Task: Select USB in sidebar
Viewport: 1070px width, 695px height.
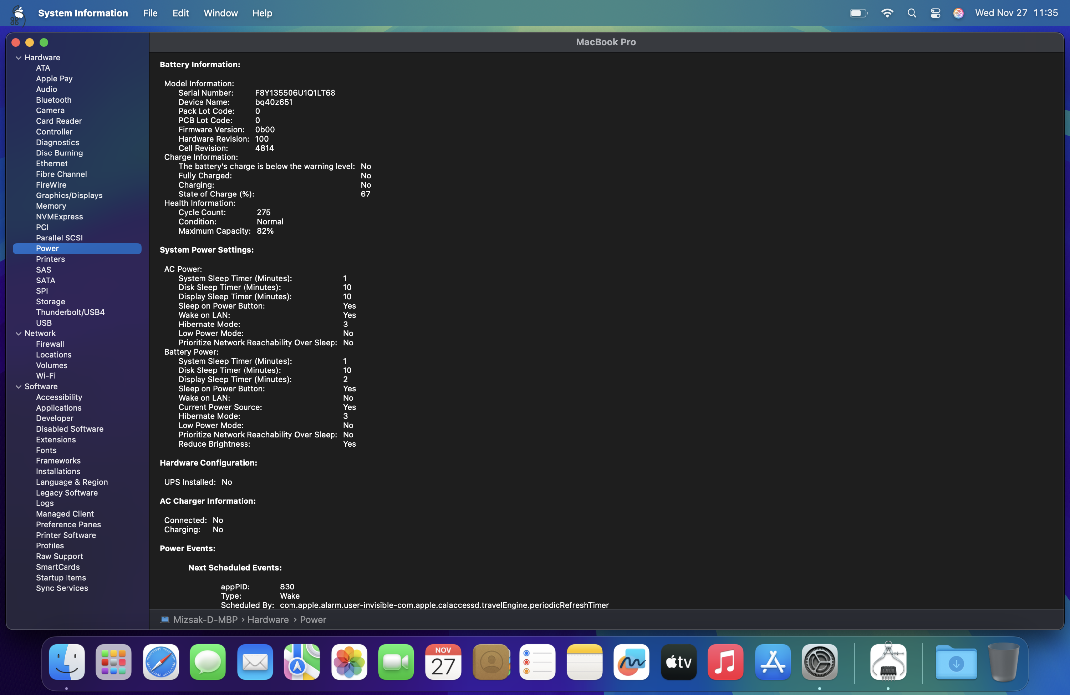Action: pyautogui.click(x=44, y=323)
